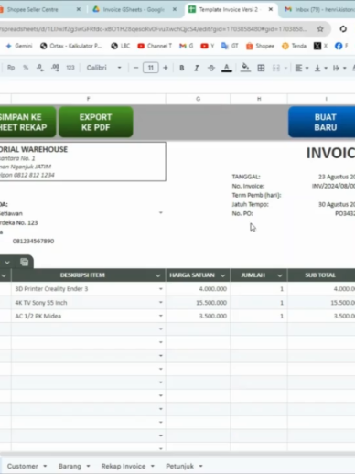The width and height of the screenshot is (355, 474).
Task: Close the Shopee Seller Centre tab
Action: (x=79, y=9)
